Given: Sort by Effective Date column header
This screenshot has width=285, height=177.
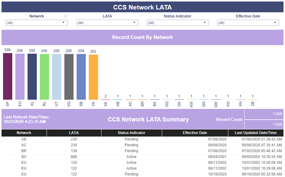Looking at the screenshot, I should 195,133.
